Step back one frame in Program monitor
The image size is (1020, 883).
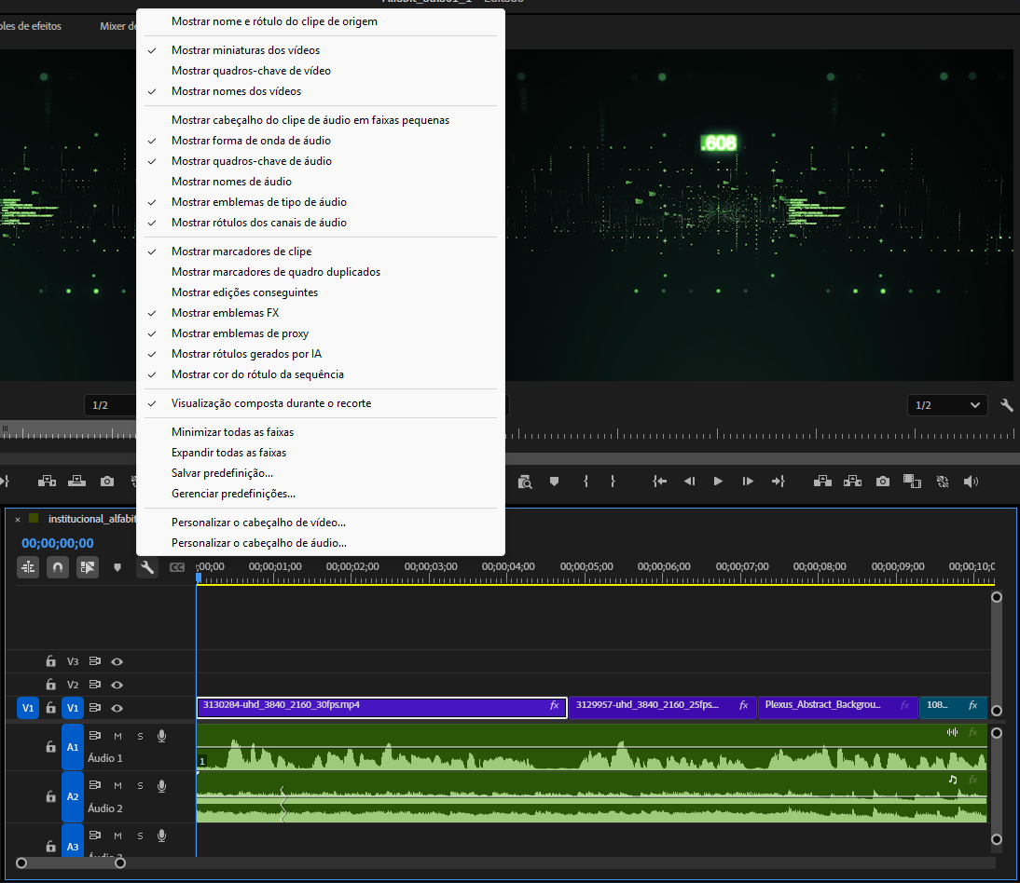[x=689, y=482]
